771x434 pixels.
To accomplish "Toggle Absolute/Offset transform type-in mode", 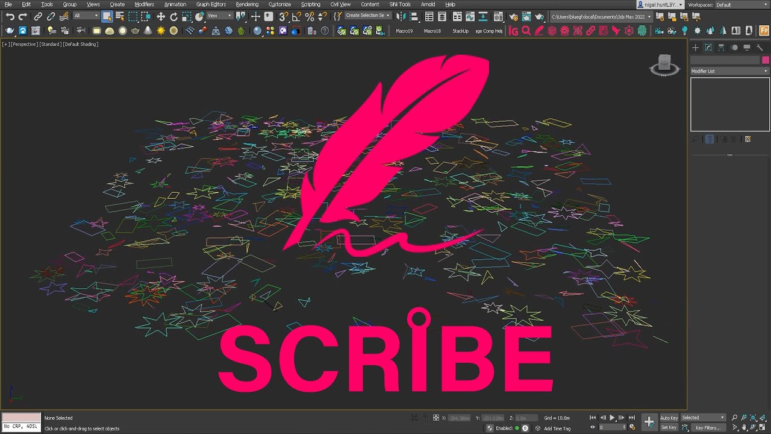I will pyautogui.click(x=436, y=418).
